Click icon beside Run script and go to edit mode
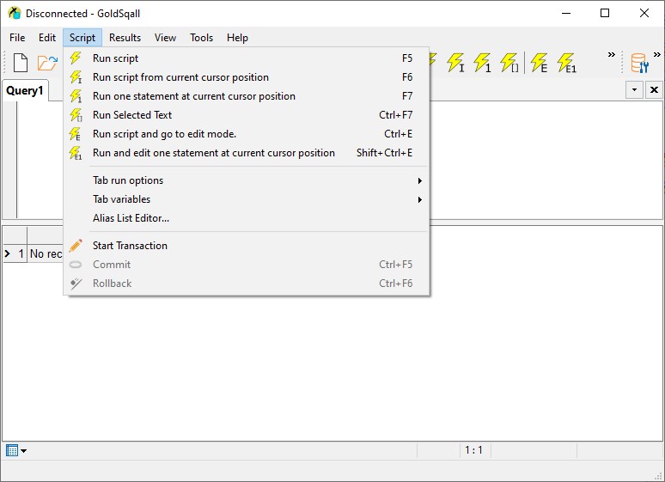665x482 pixels. (75, 134)
